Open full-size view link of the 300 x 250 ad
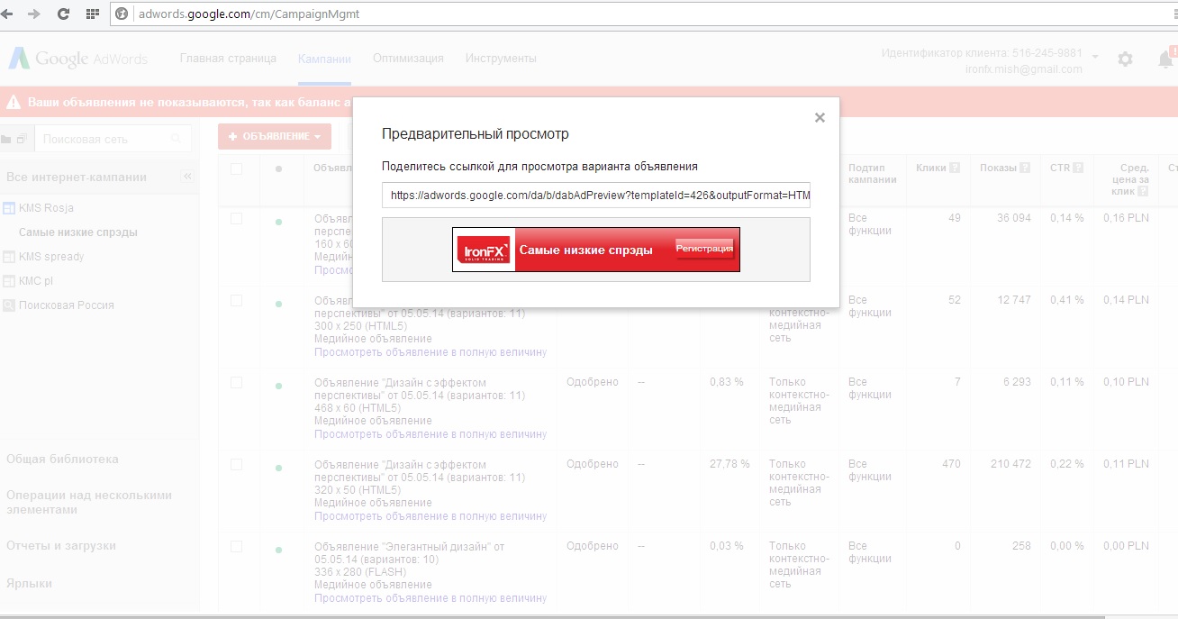This screenshot has width=1178, height=619. 430,352
